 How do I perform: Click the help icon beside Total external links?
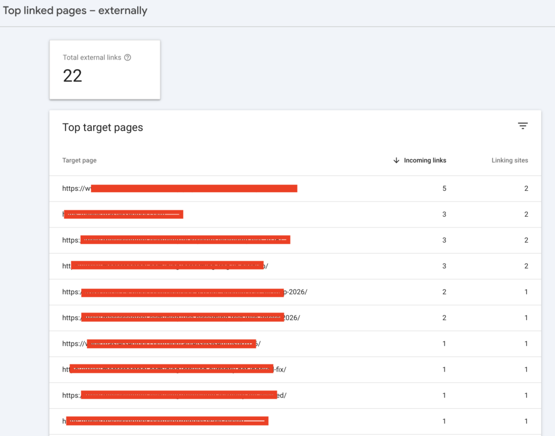coord(127,57)
